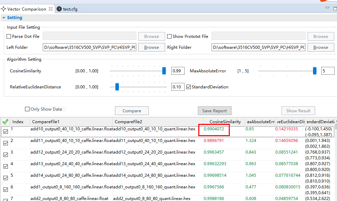Image resolution: width=337 pixels, height=201 pixels.
Task: Select add10_output0_40_10_10_caffe.linear.float cell
Action: [72, 129]
